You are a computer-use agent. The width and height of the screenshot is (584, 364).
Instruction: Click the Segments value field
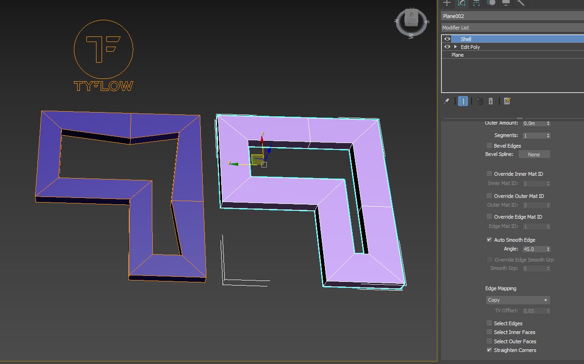(534, 136)
